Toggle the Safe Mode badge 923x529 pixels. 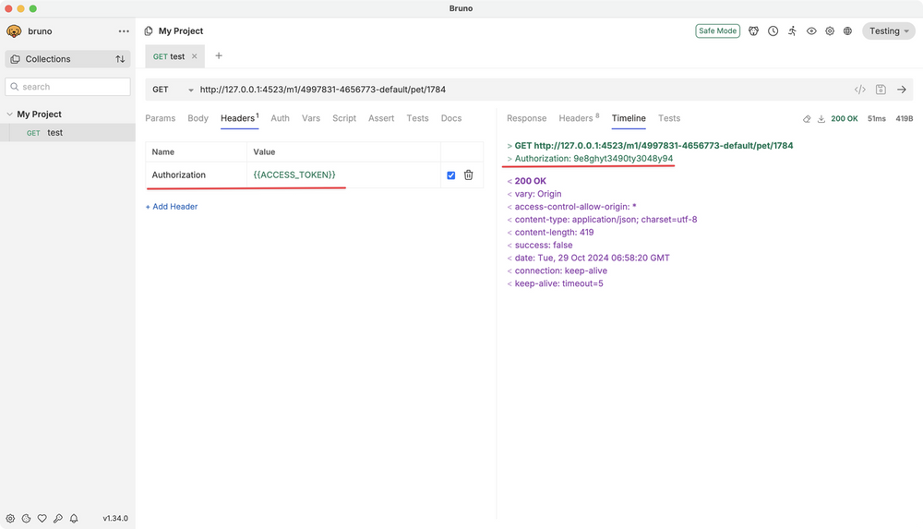coord(717,30)
